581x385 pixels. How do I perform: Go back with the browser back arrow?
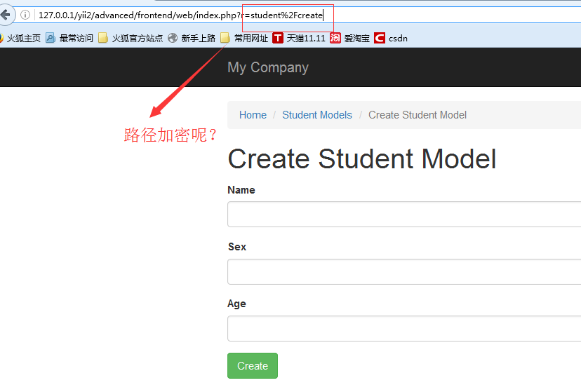(x=6, y=15)
